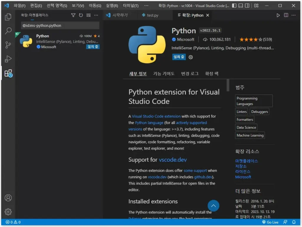This screenshot has height=227, width=302.
Task: Click Go Live in status bar
Action: click(x=270, y=222)
